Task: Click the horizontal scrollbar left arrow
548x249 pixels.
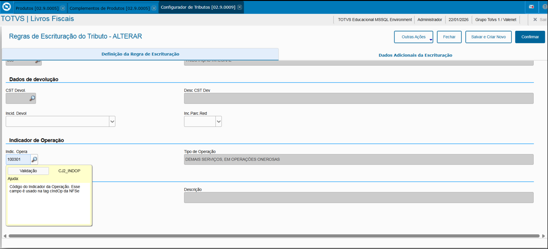Action: [5, 236]
